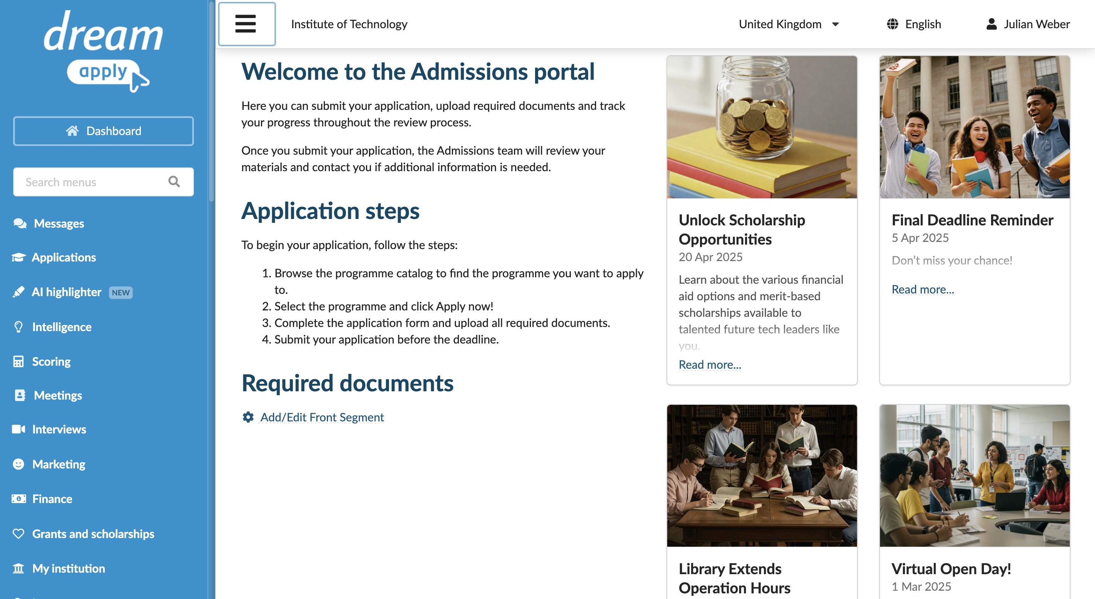Image resolution: width=1095 pixels, height=599 pixels.
Task: Click the Interviews video camera icon
Action: click(x=19, y=429)
